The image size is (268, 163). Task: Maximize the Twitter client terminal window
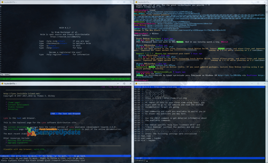pos(258,2)
